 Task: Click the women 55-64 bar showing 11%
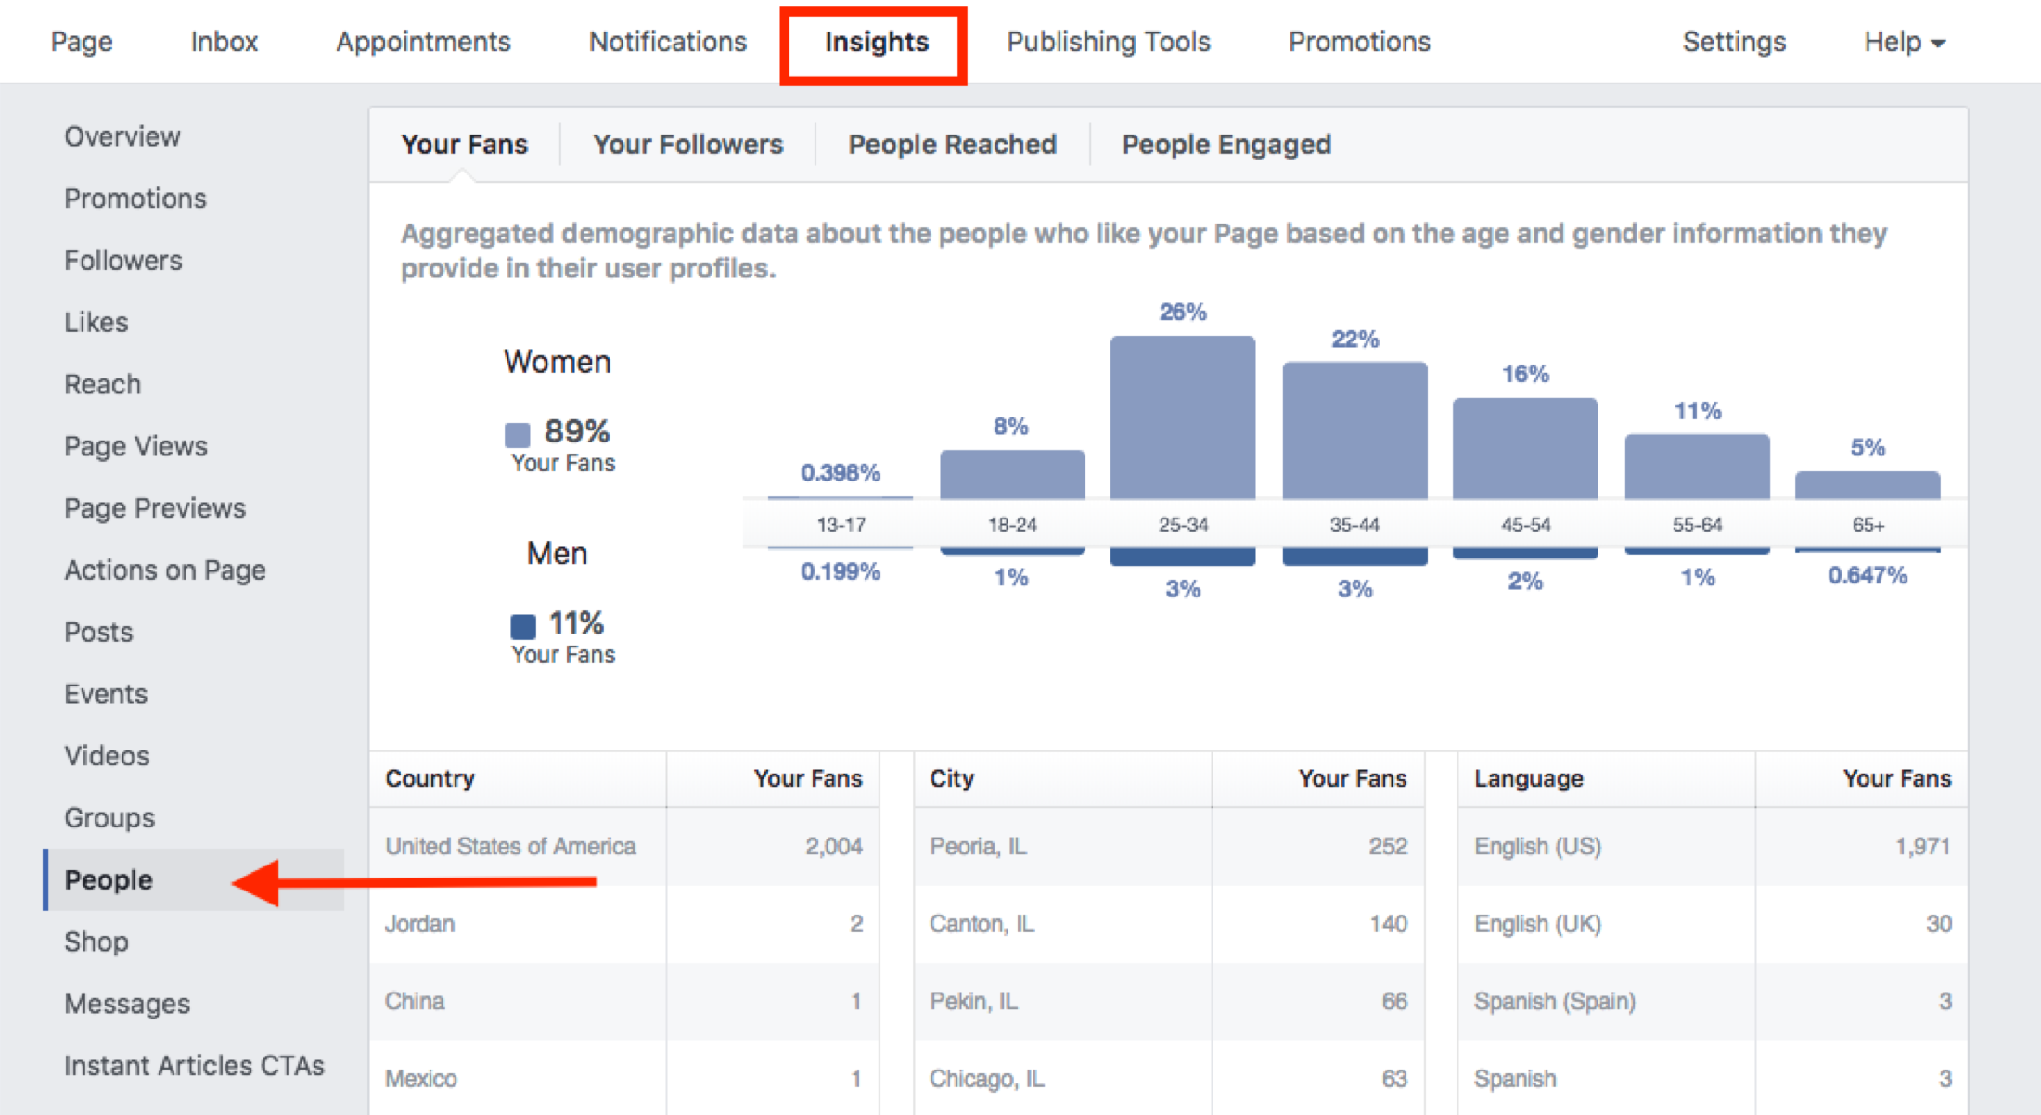tap(1697, 467)
